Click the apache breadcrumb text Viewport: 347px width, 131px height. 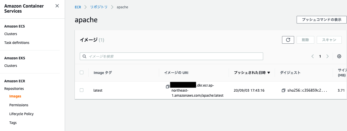click(122, 7)
